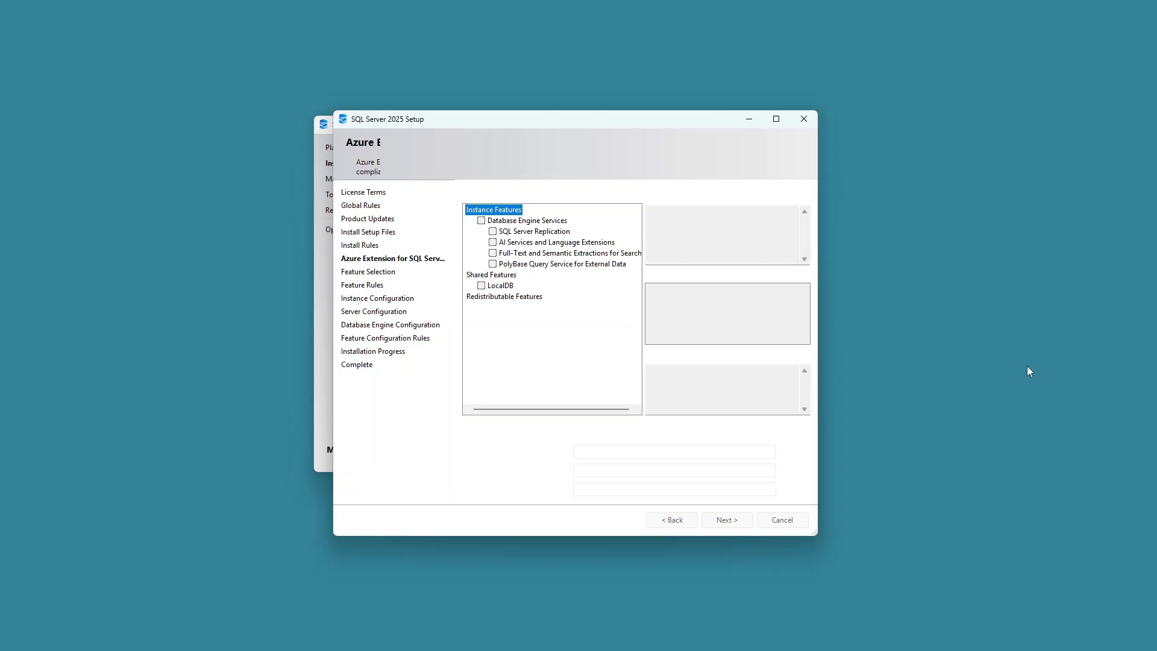Click the Complete step

(357, 365)
